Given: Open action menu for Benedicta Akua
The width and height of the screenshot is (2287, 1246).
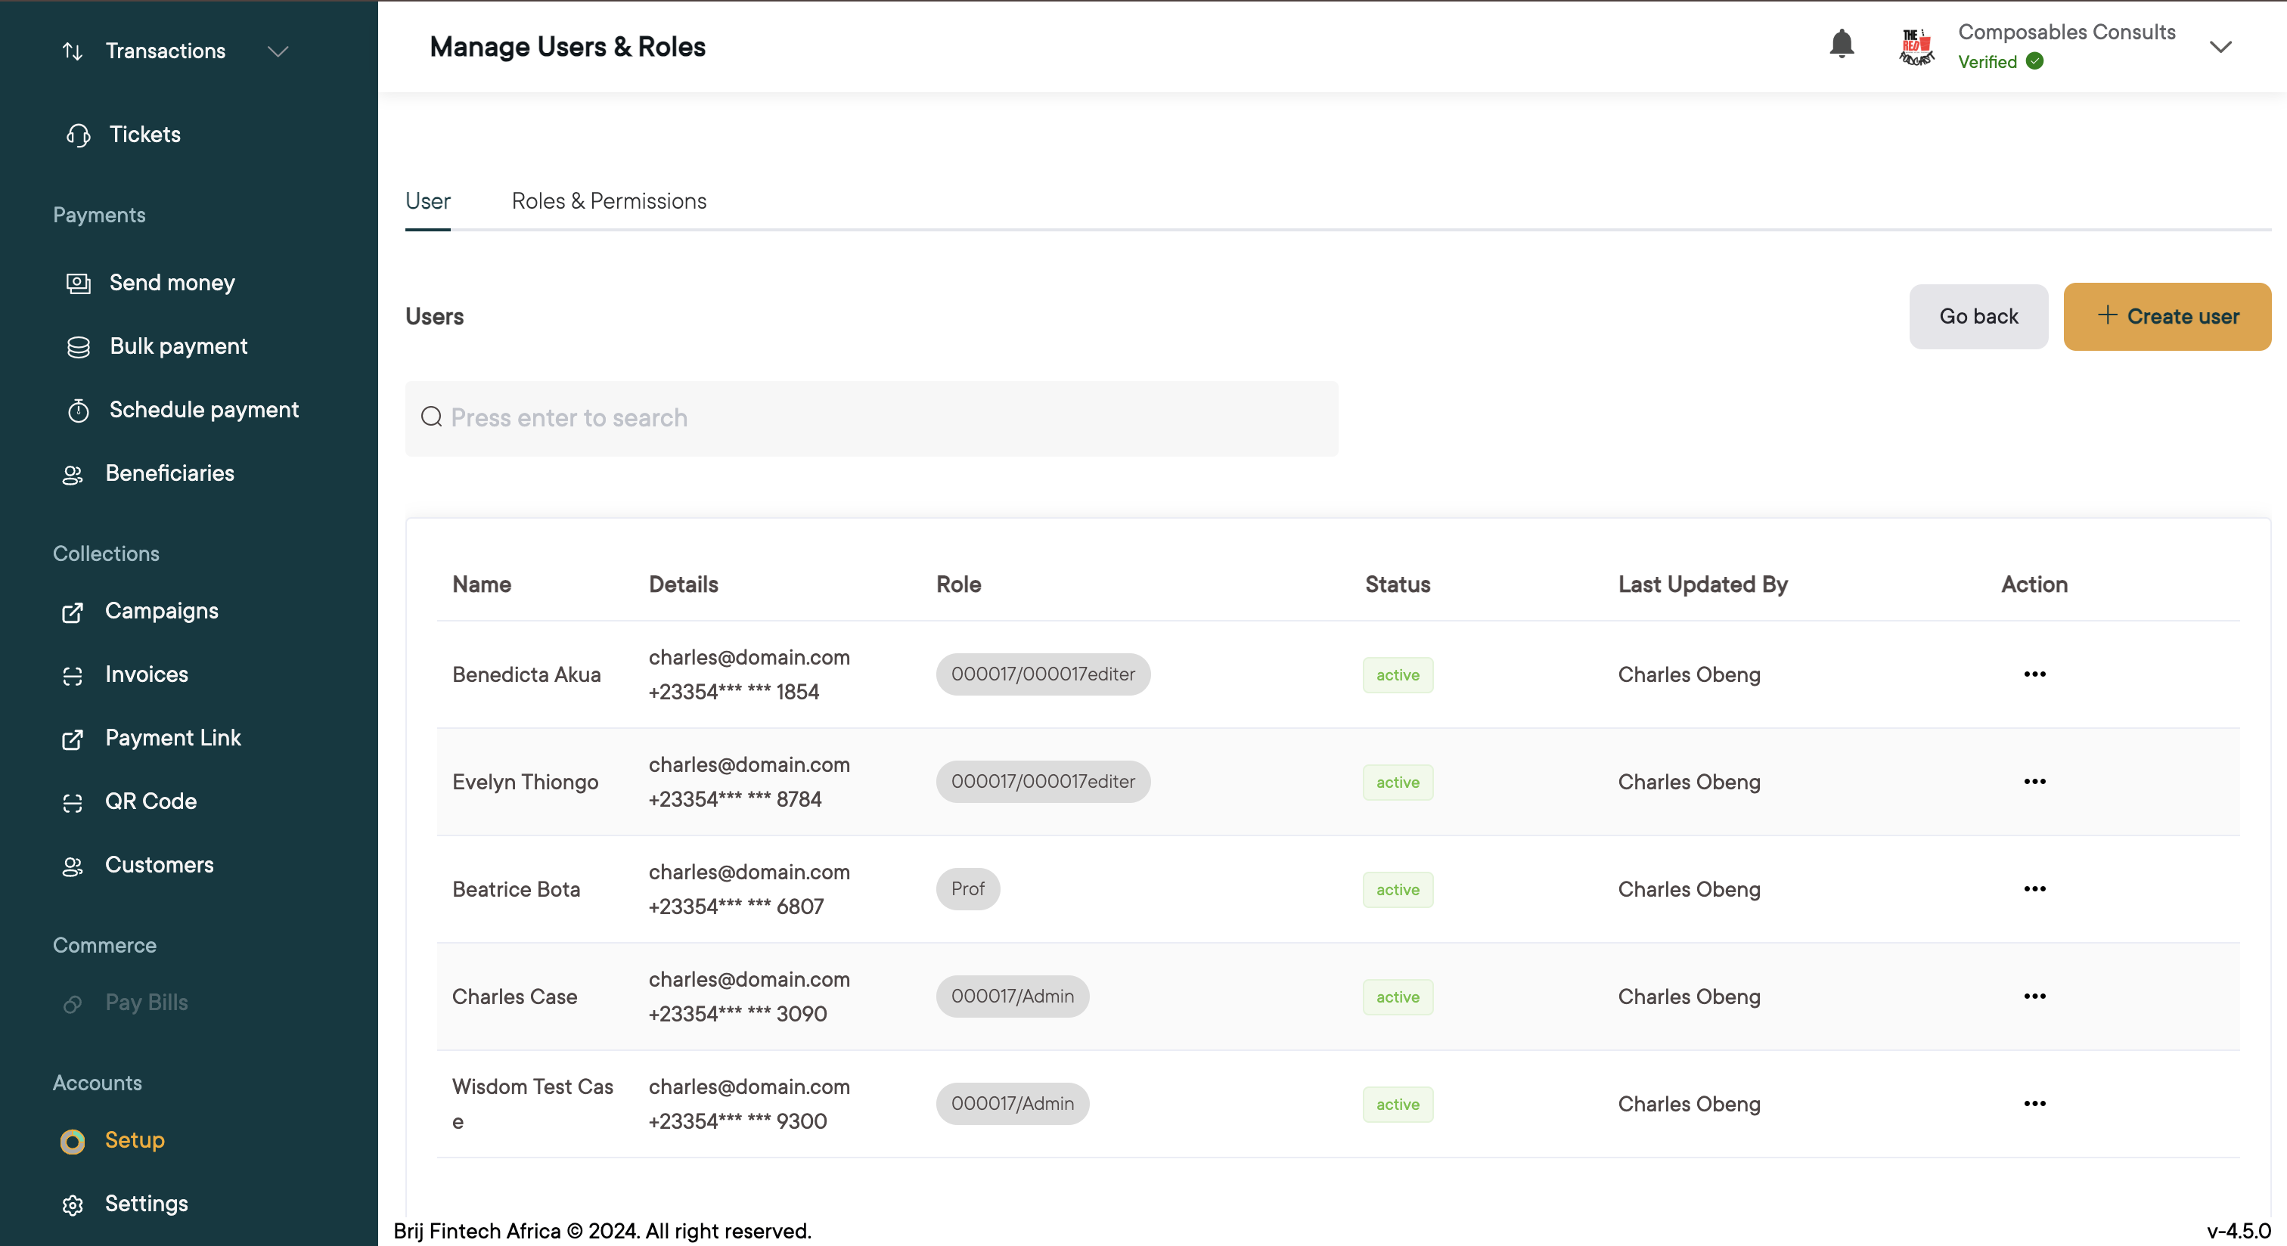Looking at the screenshot, I should click(x=2034, y=674).
